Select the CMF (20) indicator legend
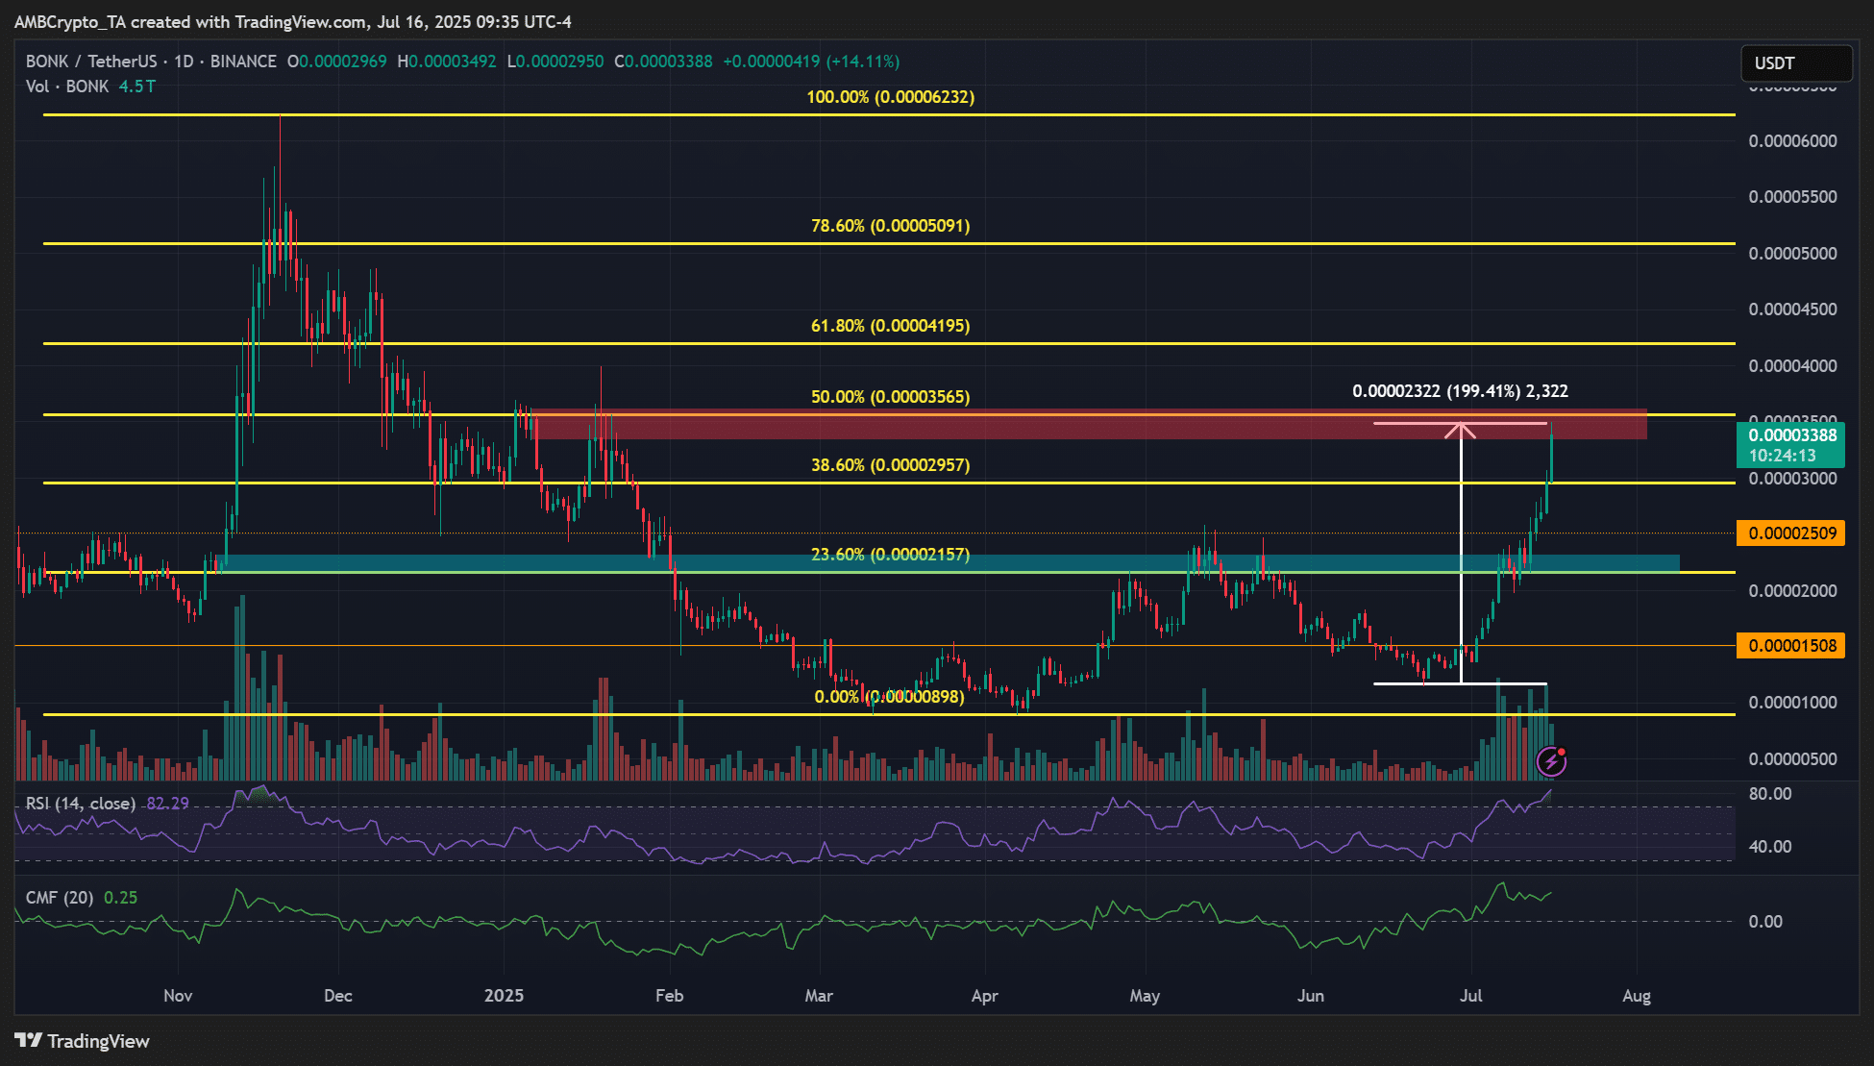The width and height of the screenshot is (1874, 1066). point(60,898)
